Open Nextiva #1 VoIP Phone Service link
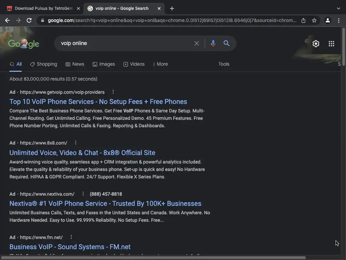Viewport: 346px width, 260px height. click(105, 203)
